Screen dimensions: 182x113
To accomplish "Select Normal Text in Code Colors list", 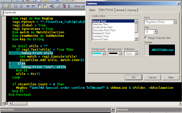I will pos(113,21).
